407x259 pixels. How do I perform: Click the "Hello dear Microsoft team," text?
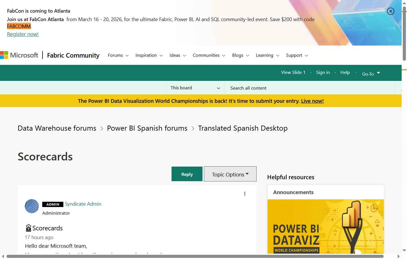point(56,246)
